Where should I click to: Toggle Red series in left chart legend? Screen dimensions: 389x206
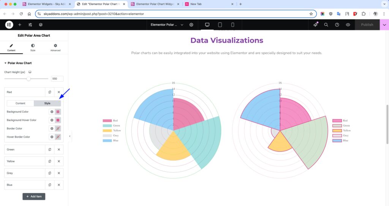click(x=110, y=121)
